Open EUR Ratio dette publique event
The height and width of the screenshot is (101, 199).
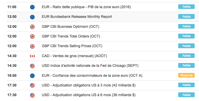click(x=86, y=7)
